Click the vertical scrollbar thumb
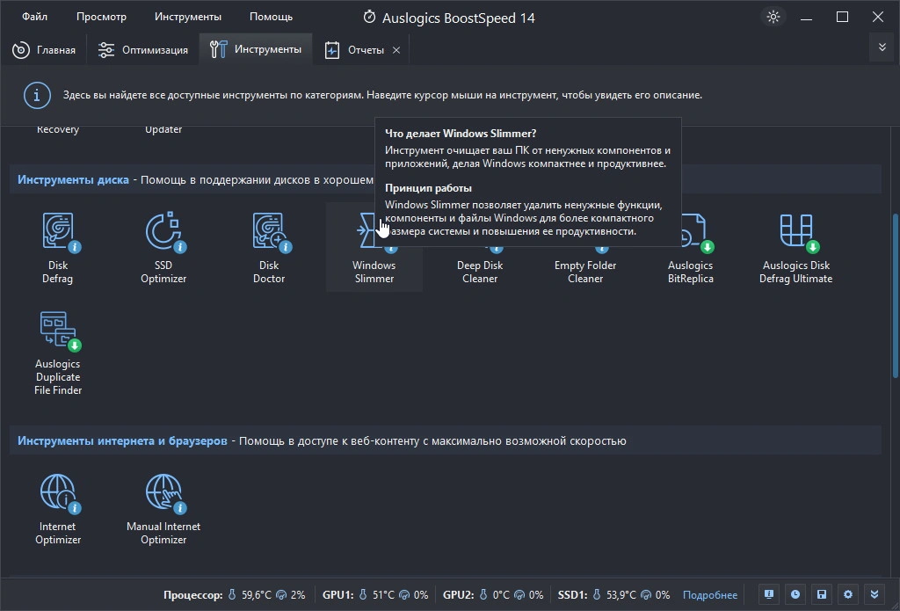The height and width of the screenshot is (611, 900). (x=896, y=295)
